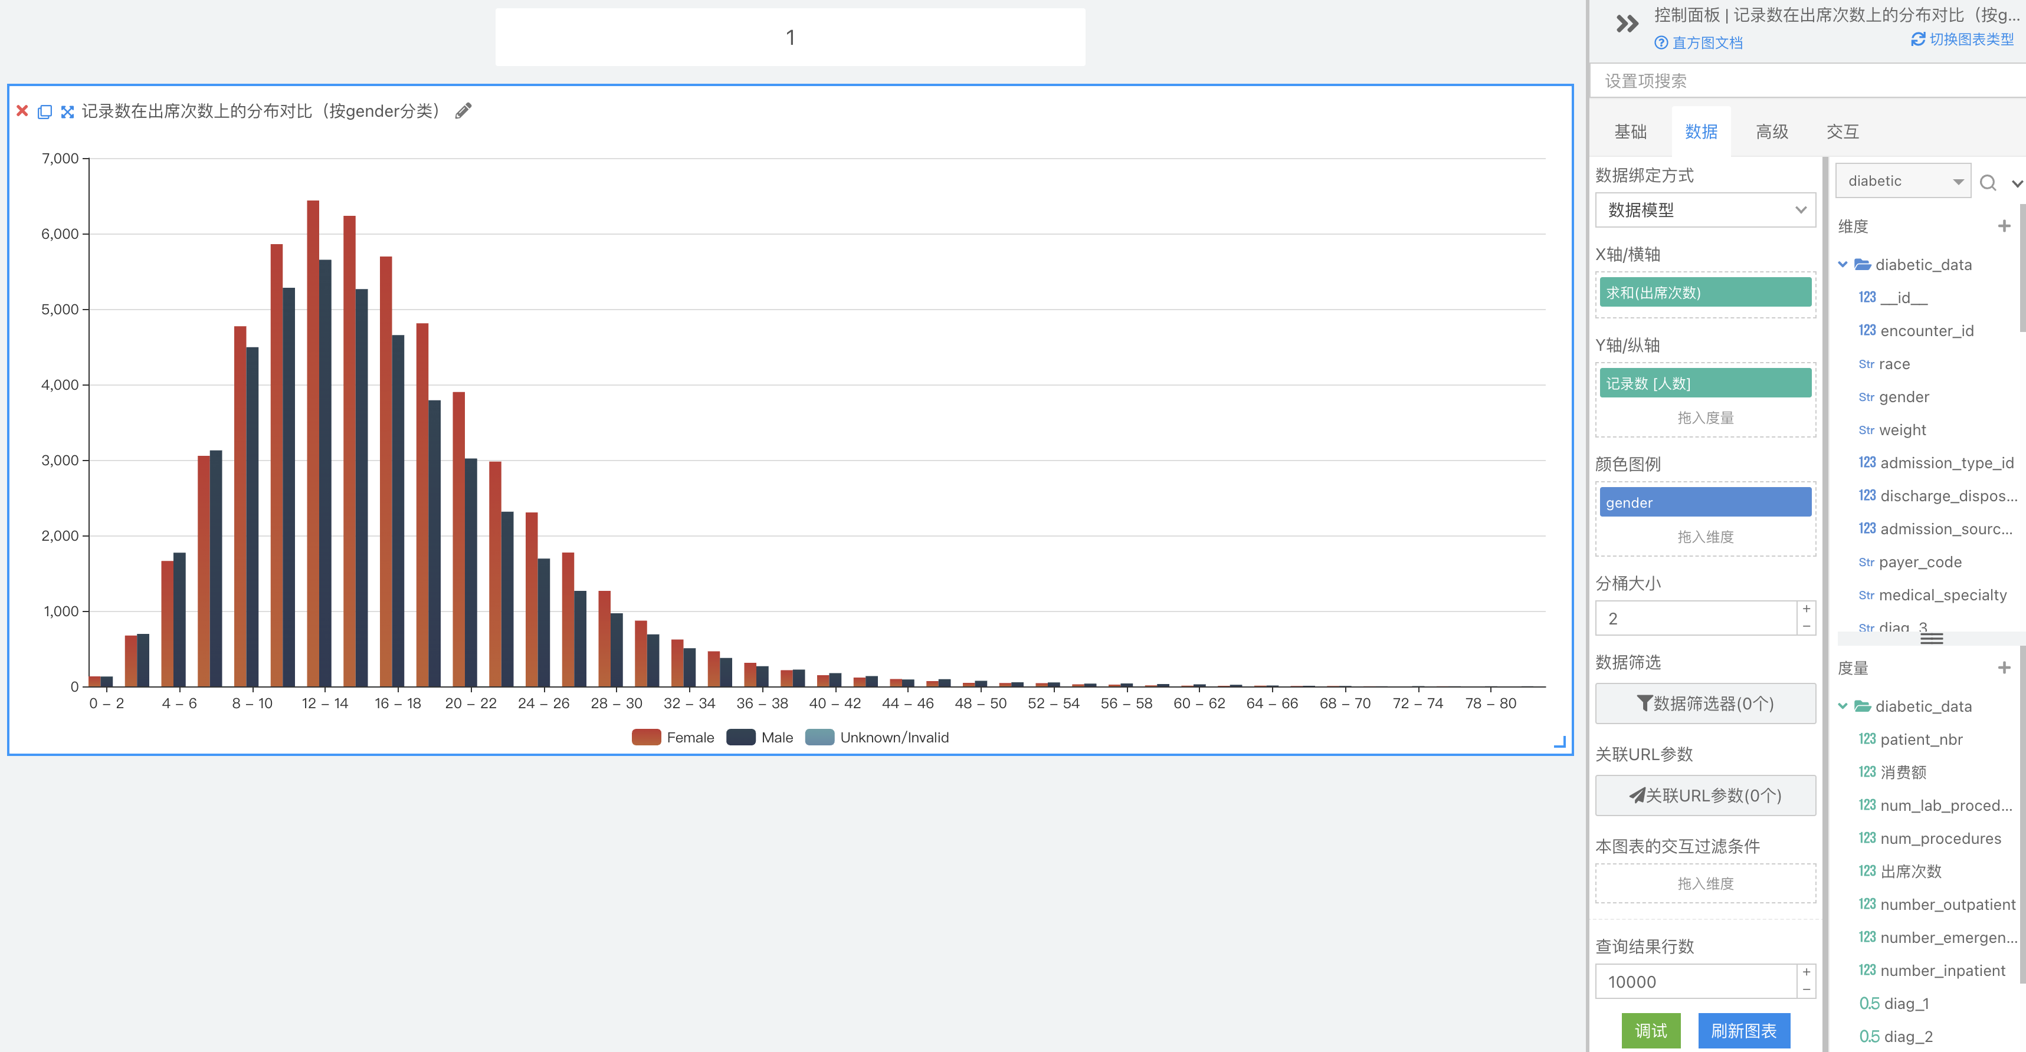This screenshot has height=1052, width=2026.
Task: Select the encounter_id dimension field
Action: click(x=1916, y=330)
